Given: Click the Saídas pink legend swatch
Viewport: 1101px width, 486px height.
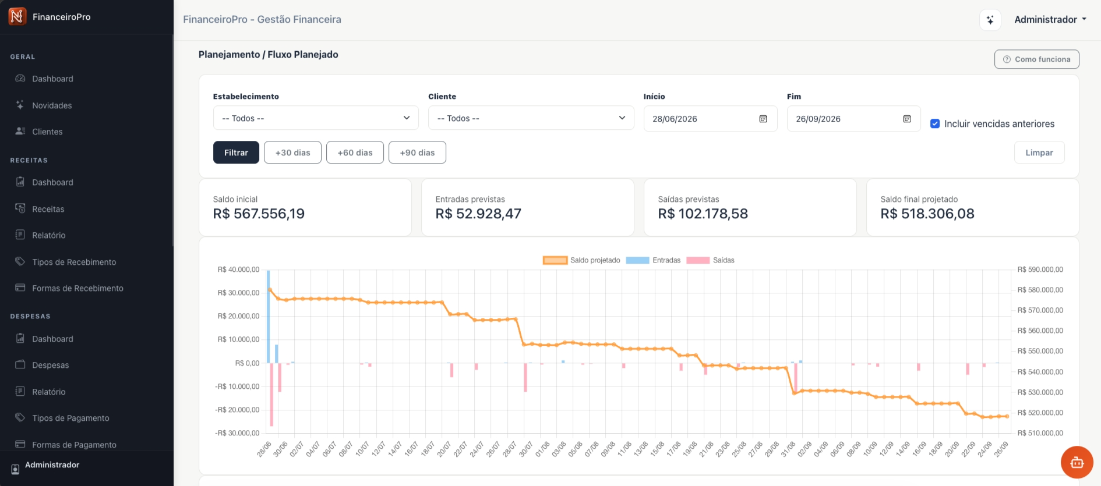Looking at the screenshot, I should (698, 260).
